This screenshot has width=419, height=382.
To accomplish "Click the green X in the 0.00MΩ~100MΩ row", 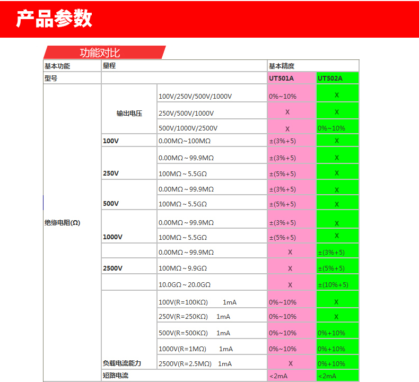I will [337, 141].
